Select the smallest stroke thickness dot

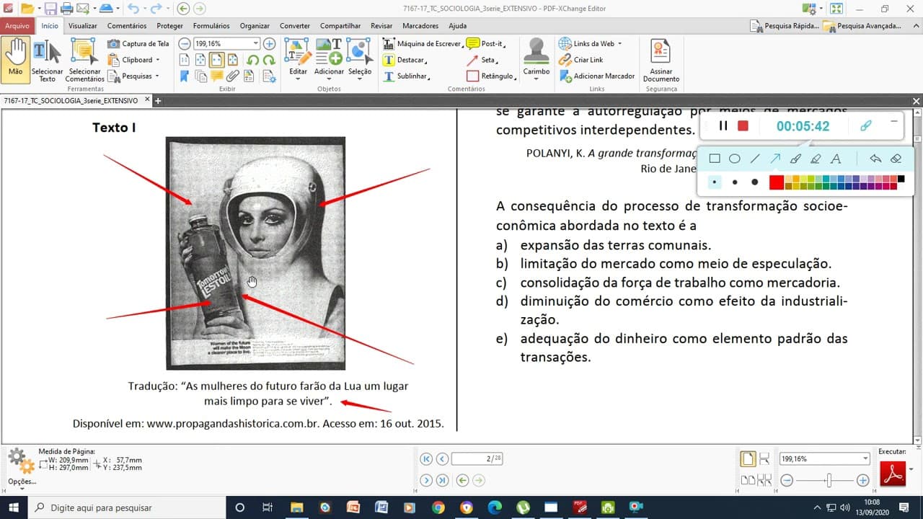pyautogui.click(x=715, y=182)
